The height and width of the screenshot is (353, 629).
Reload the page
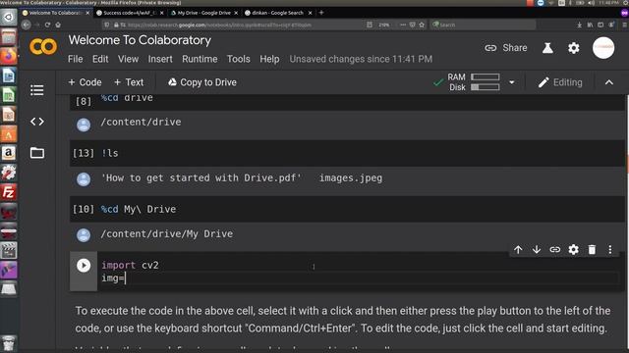click(47, 25)
